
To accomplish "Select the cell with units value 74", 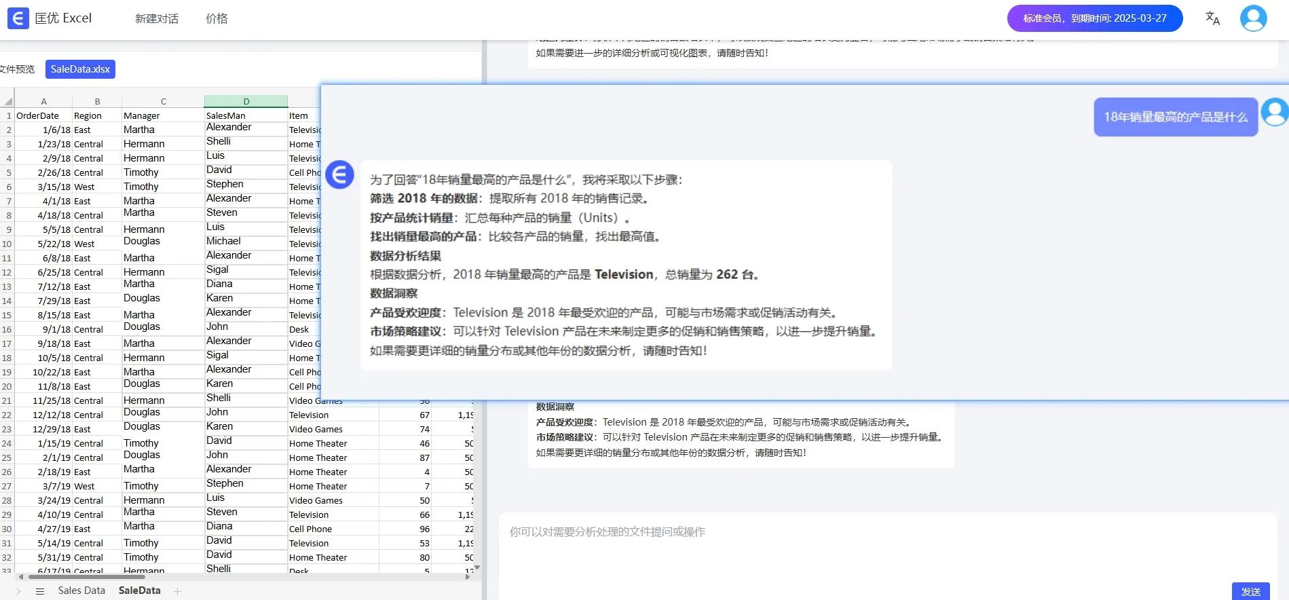I will click(405, 429).
